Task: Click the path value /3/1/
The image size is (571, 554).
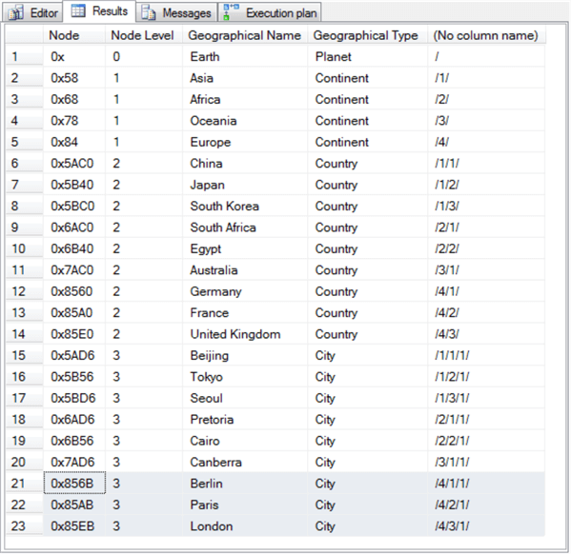Action: [486, 270]
